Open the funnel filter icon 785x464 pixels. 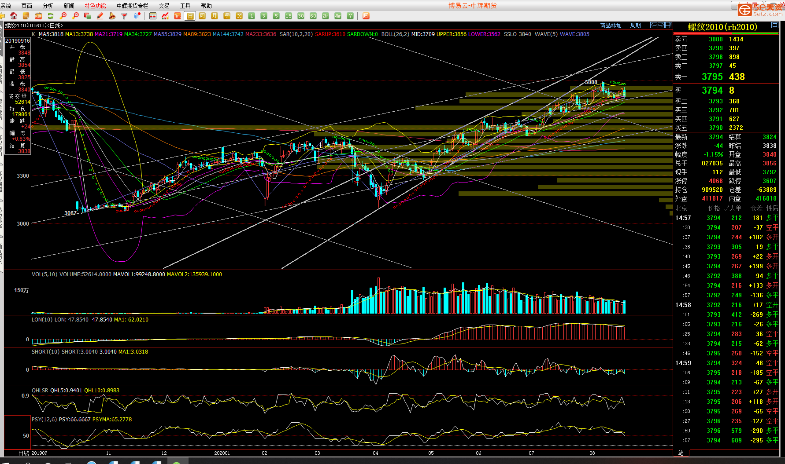tap(125, 16)
